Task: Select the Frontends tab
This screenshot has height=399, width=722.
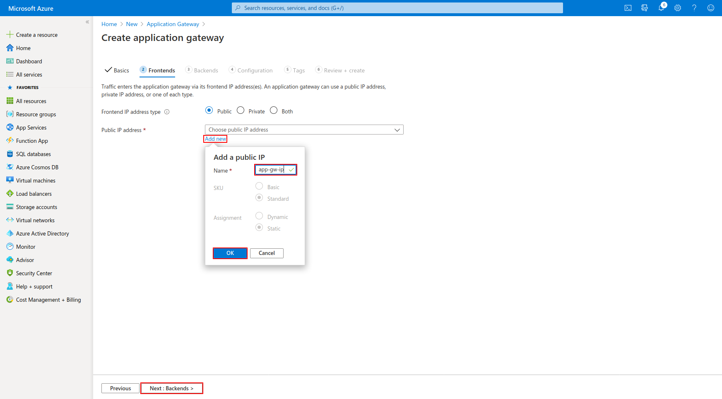Action: point(157,70)
